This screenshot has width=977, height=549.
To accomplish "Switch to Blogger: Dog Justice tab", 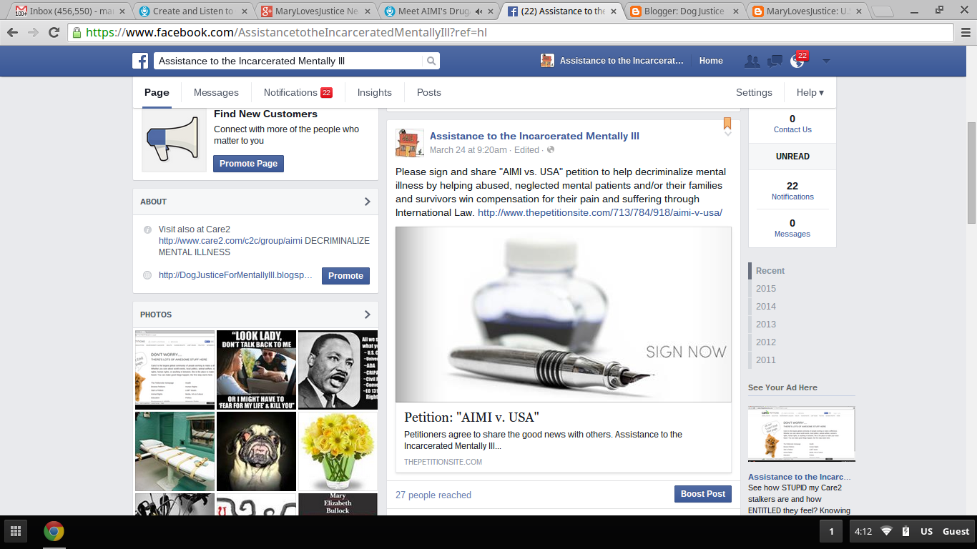I will 685,11.
